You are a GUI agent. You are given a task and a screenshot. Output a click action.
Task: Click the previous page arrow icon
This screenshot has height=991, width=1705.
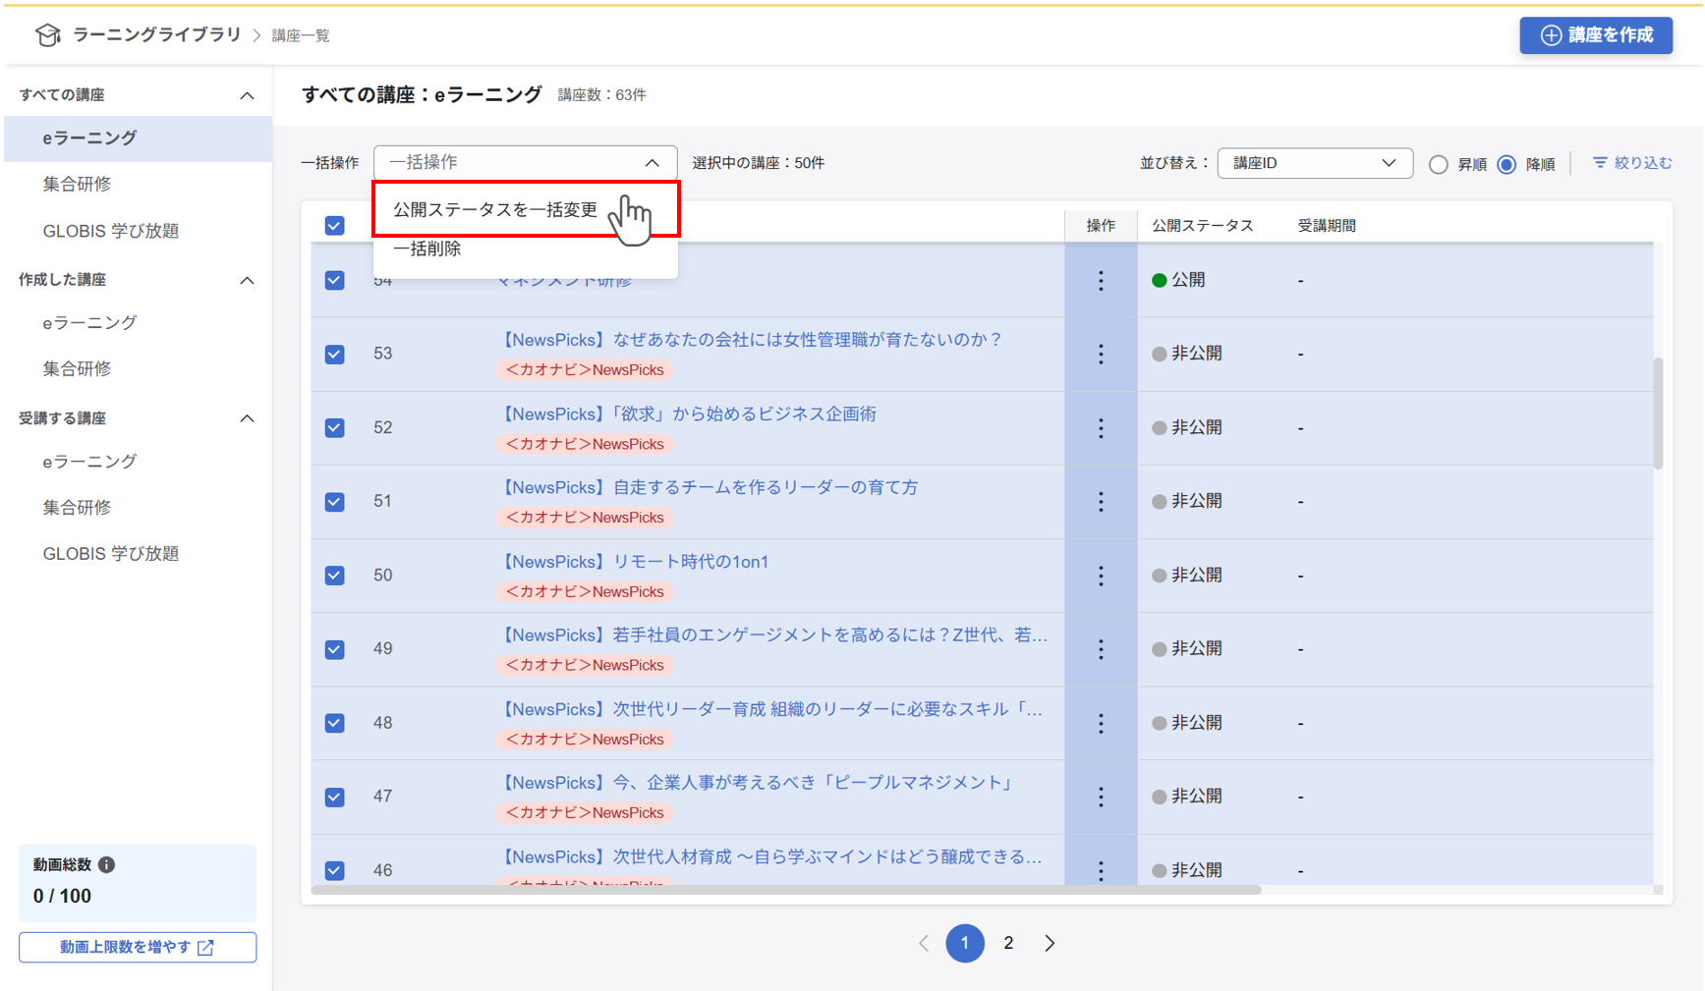[923, 943]
